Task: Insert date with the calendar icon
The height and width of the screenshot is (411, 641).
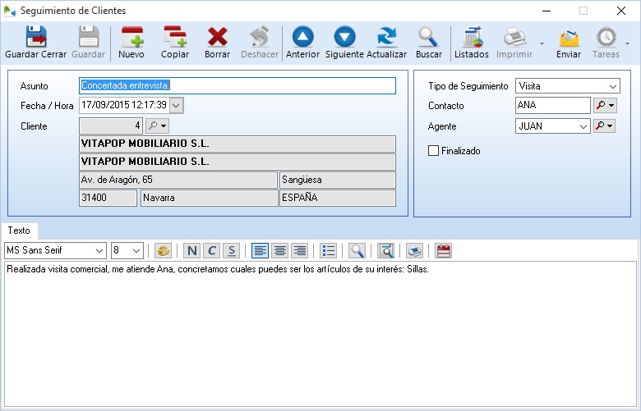Action: point(443,250)
